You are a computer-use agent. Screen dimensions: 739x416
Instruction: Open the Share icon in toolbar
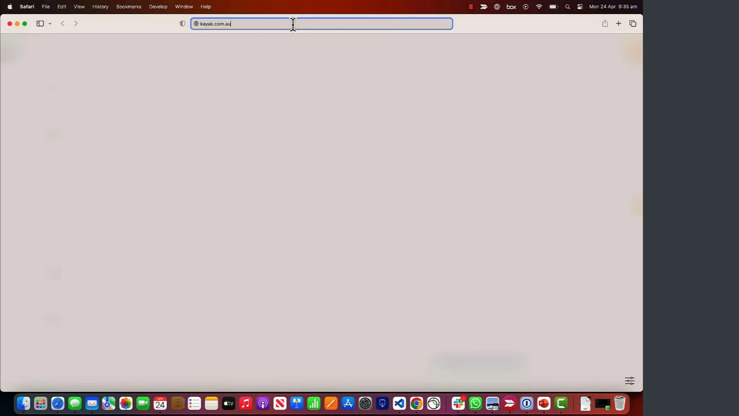(605, 23)
